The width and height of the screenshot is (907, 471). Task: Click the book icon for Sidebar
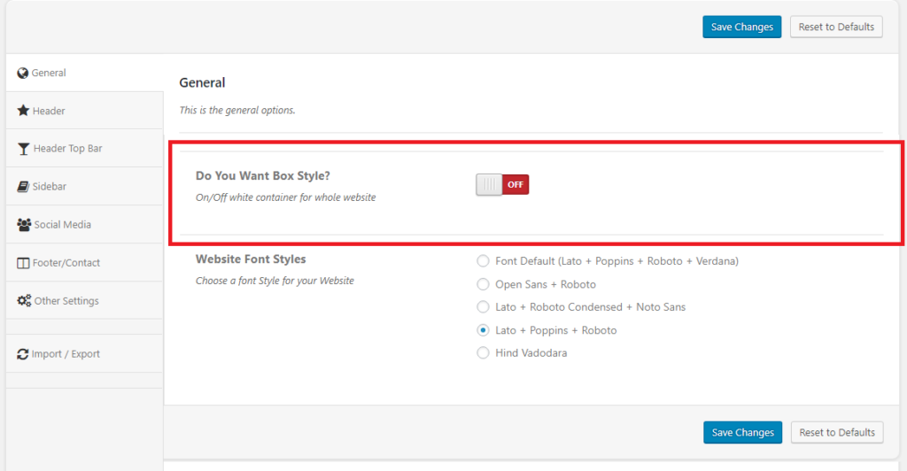tap(23, 187)
